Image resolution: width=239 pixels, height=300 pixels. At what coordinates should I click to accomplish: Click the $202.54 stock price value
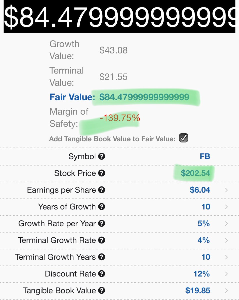click(196, 173)
